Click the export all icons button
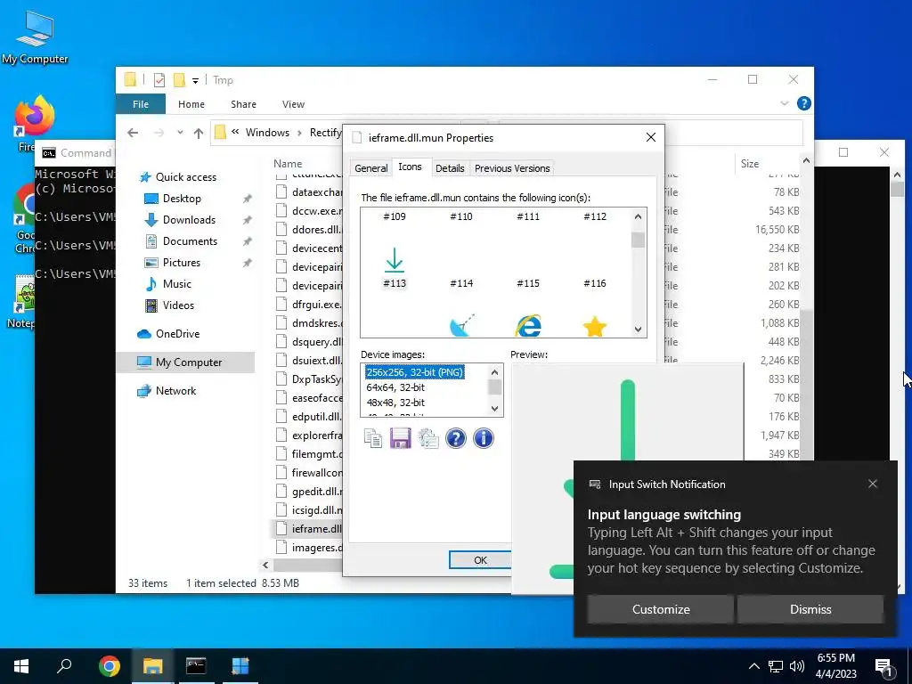The height and width of the screenshot is (684, 912). (428, 438)
